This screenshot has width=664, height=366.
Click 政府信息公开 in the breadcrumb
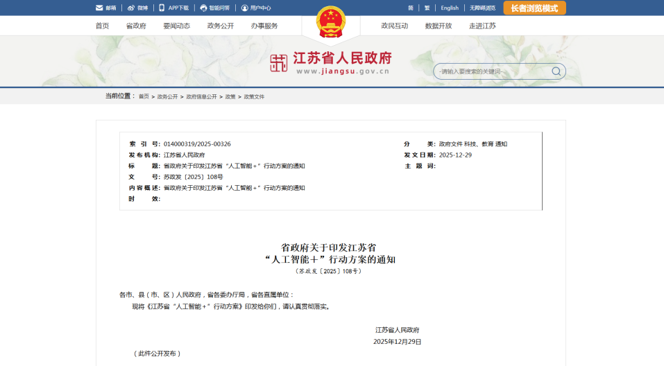(201, 96)
